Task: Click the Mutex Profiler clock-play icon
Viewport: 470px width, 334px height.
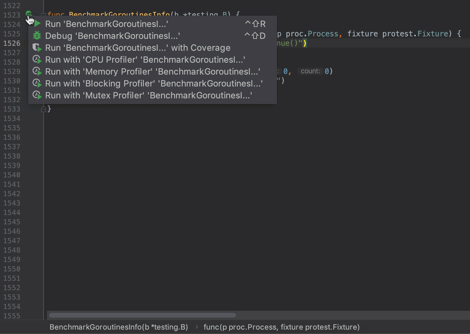Action: point(37,95)
